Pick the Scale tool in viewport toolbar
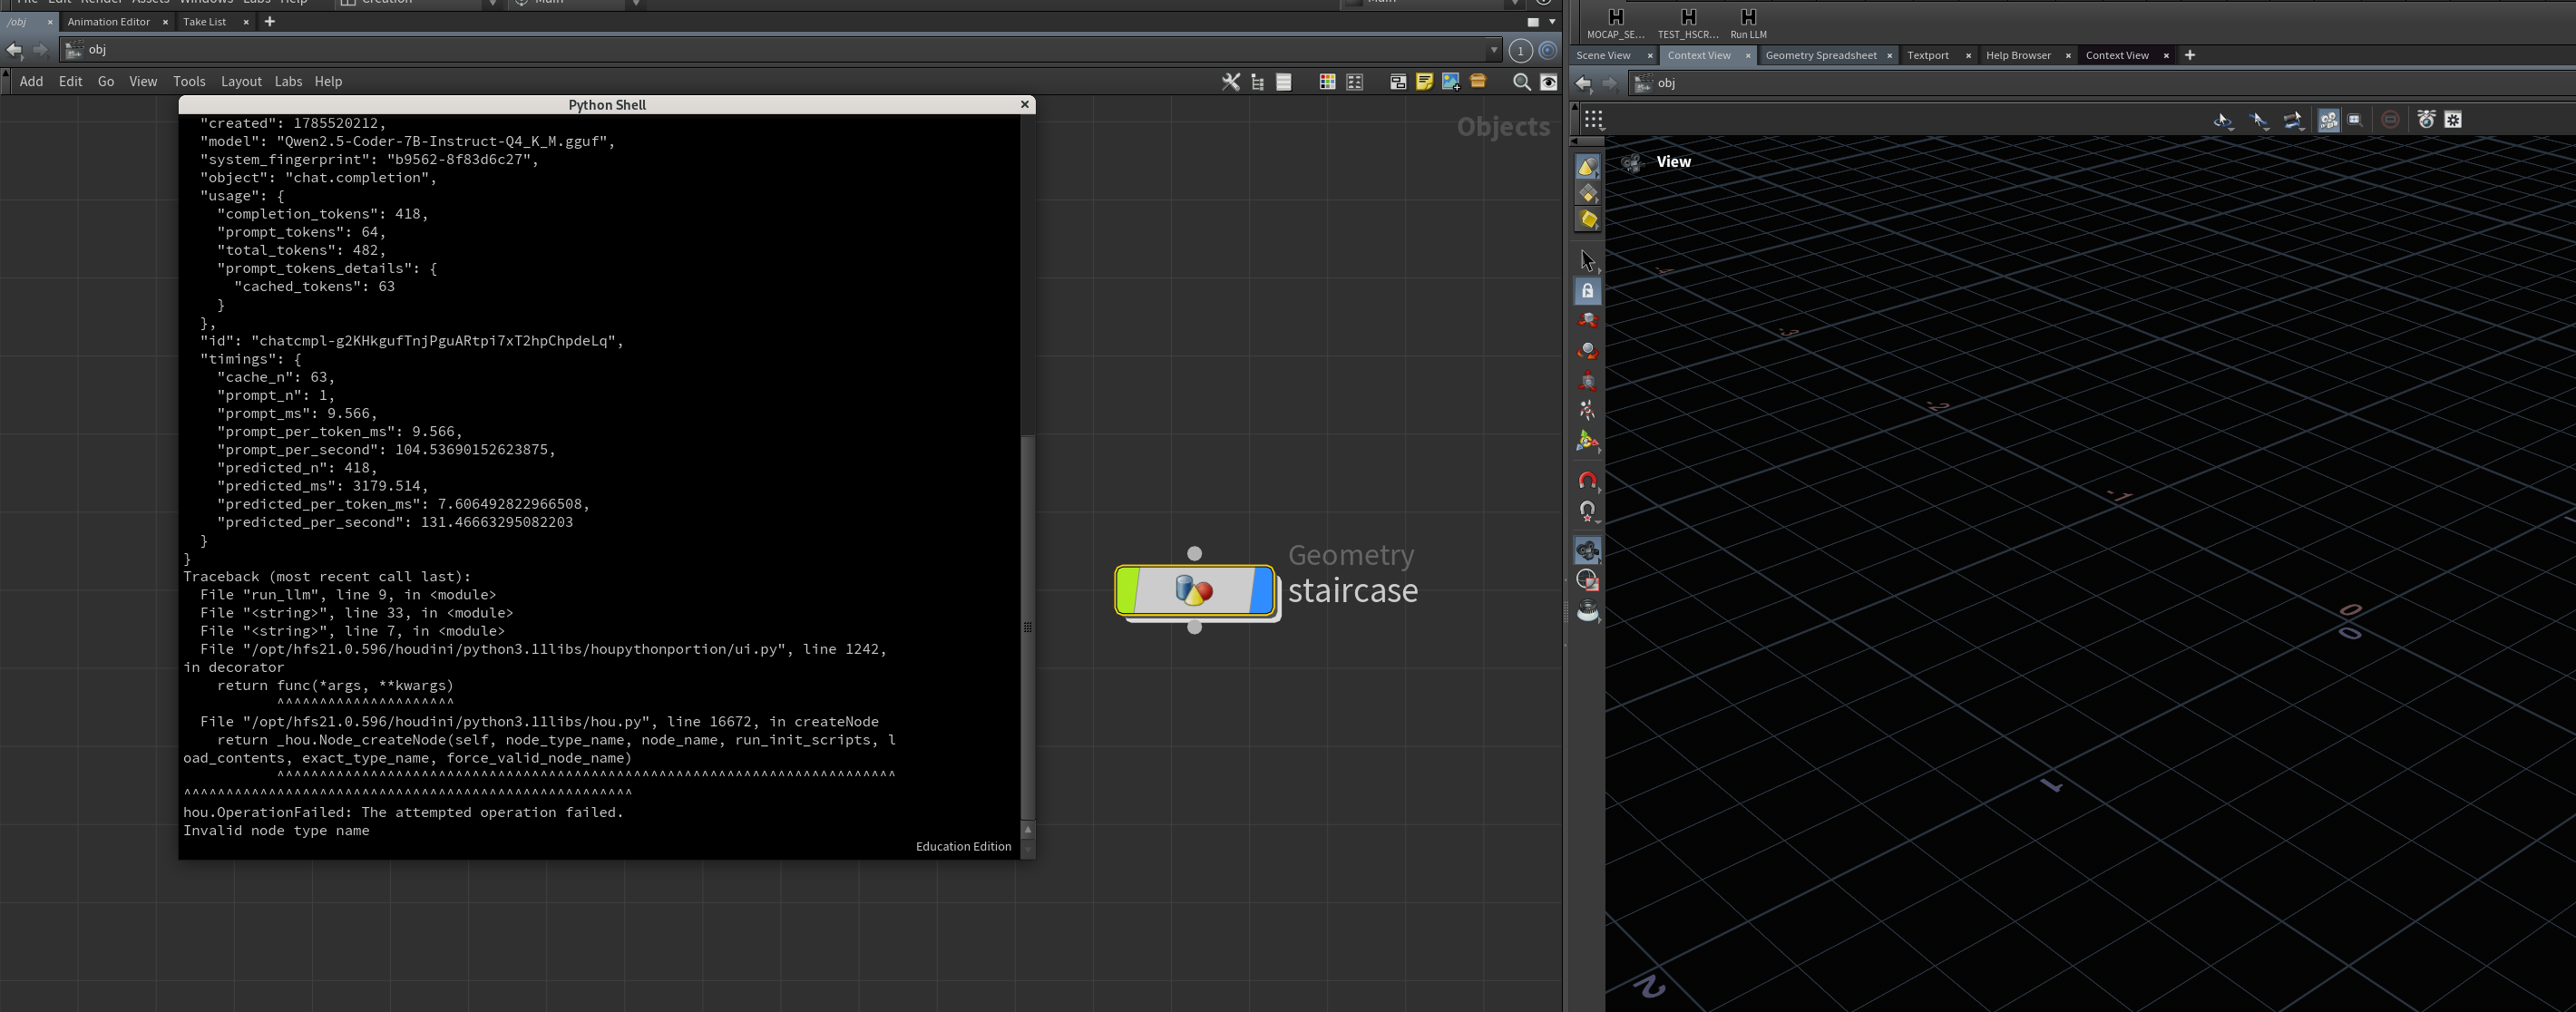Screen dimensions: 2576x1012 [x=1587, y=381]
